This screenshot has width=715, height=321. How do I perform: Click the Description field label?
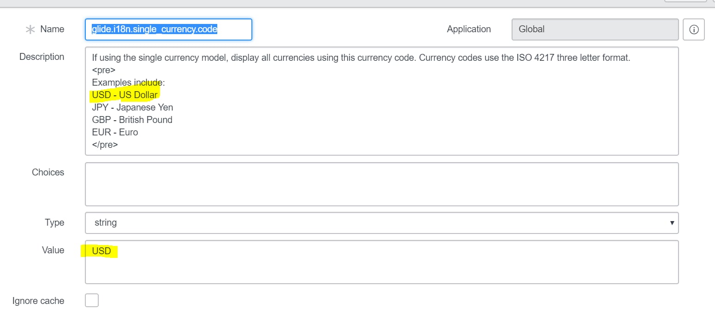click(42, 57)
